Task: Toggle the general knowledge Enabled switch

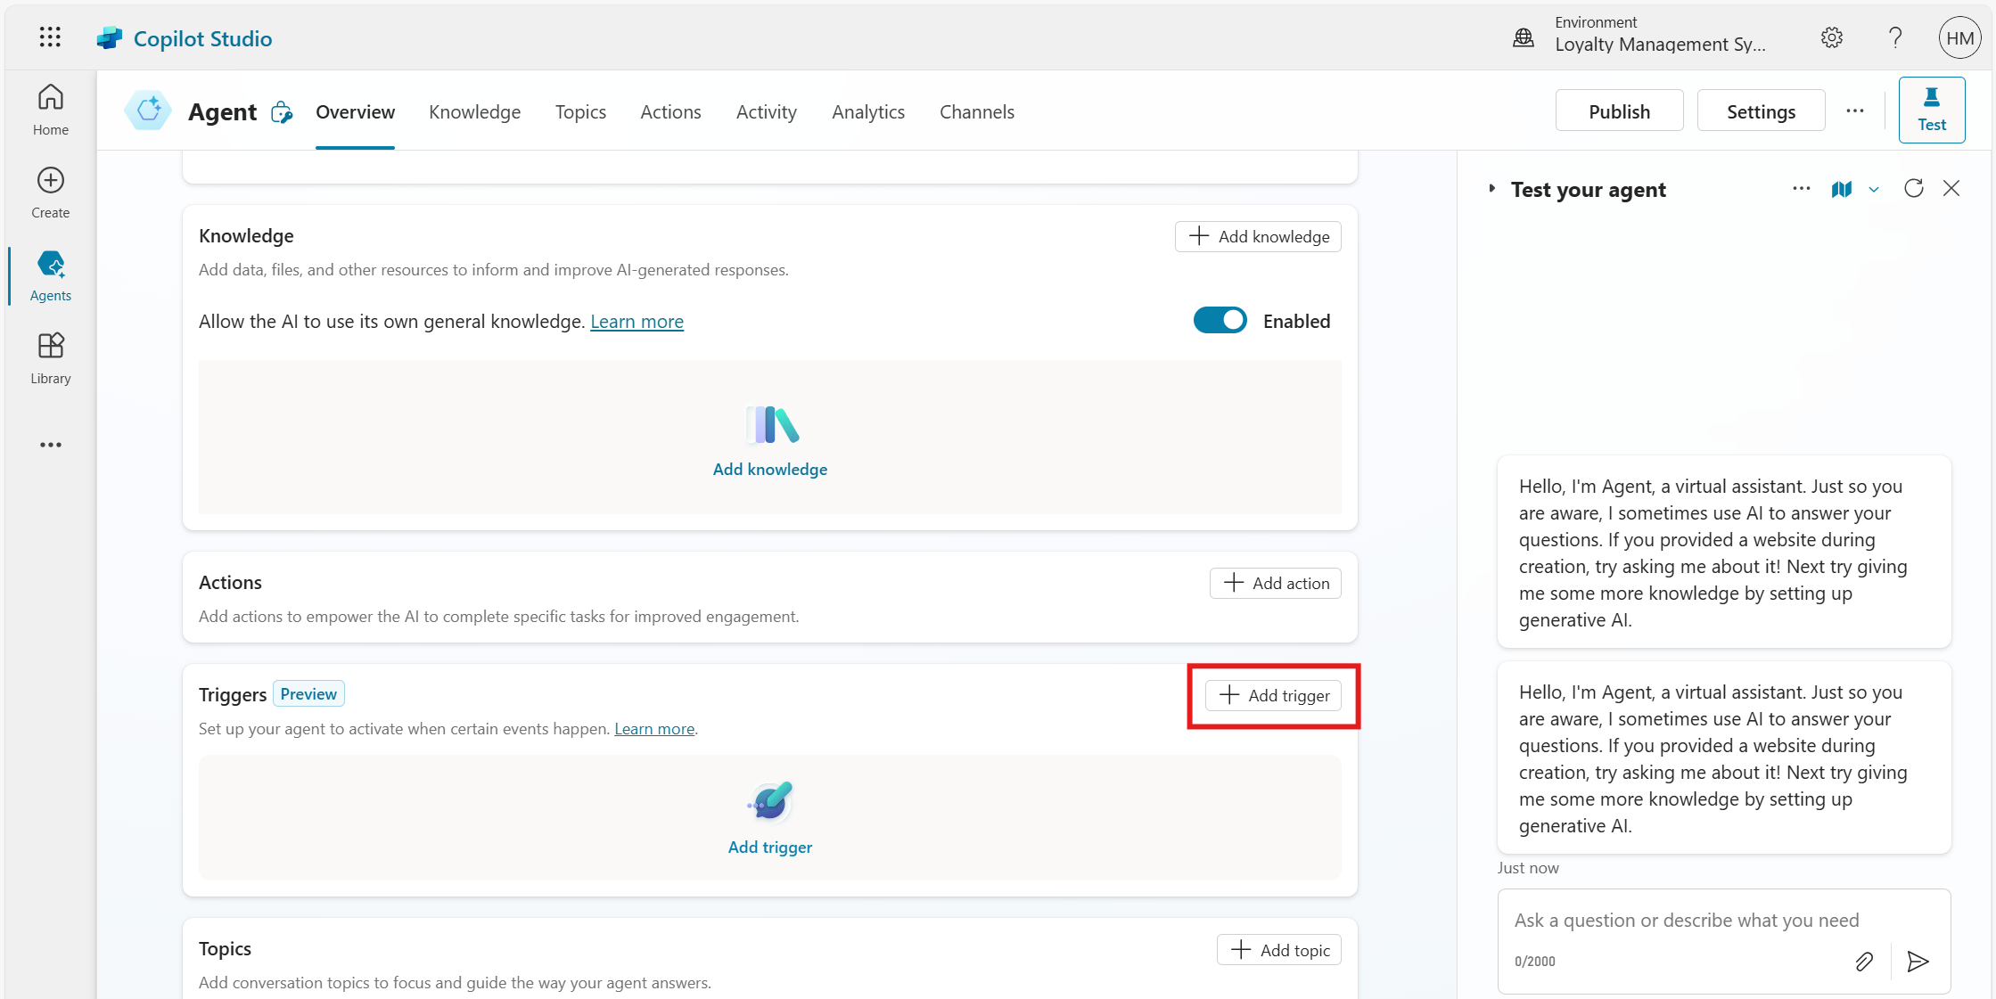Action: pyautogui.click(x=1220, y=321)
